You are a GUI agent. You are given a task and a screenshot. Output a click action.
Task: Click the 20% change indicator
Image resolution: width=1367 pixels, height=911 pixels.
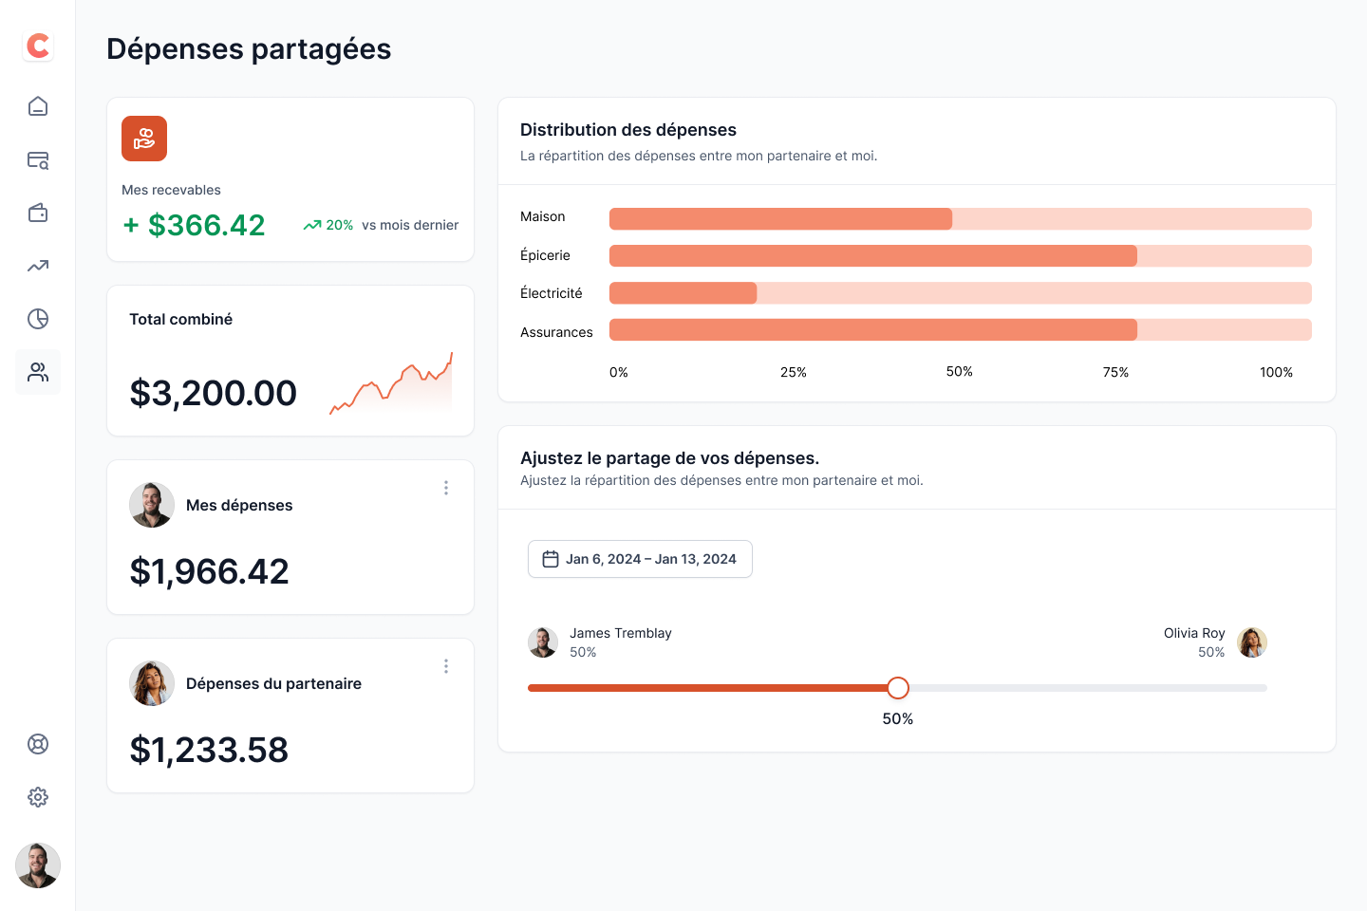click(328, 226)
